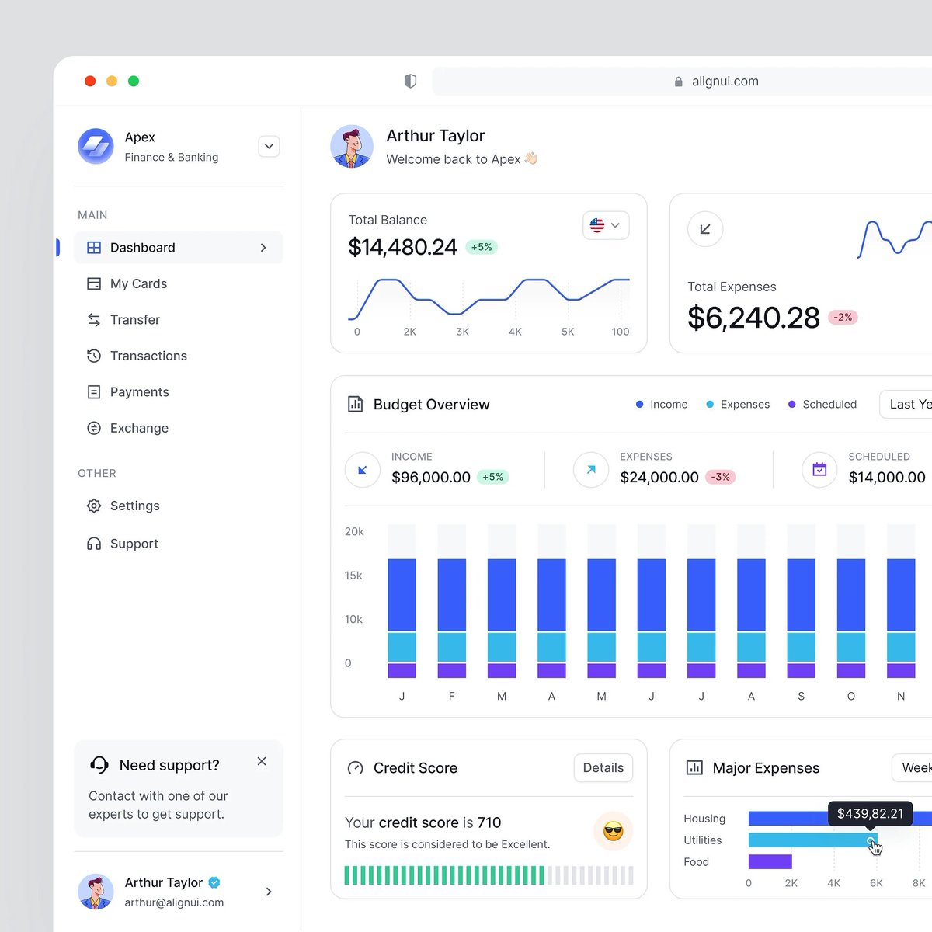This screenshot has height=932, width=932.
Task: Click the Exchange circular icon
Action: pos(94,428)
